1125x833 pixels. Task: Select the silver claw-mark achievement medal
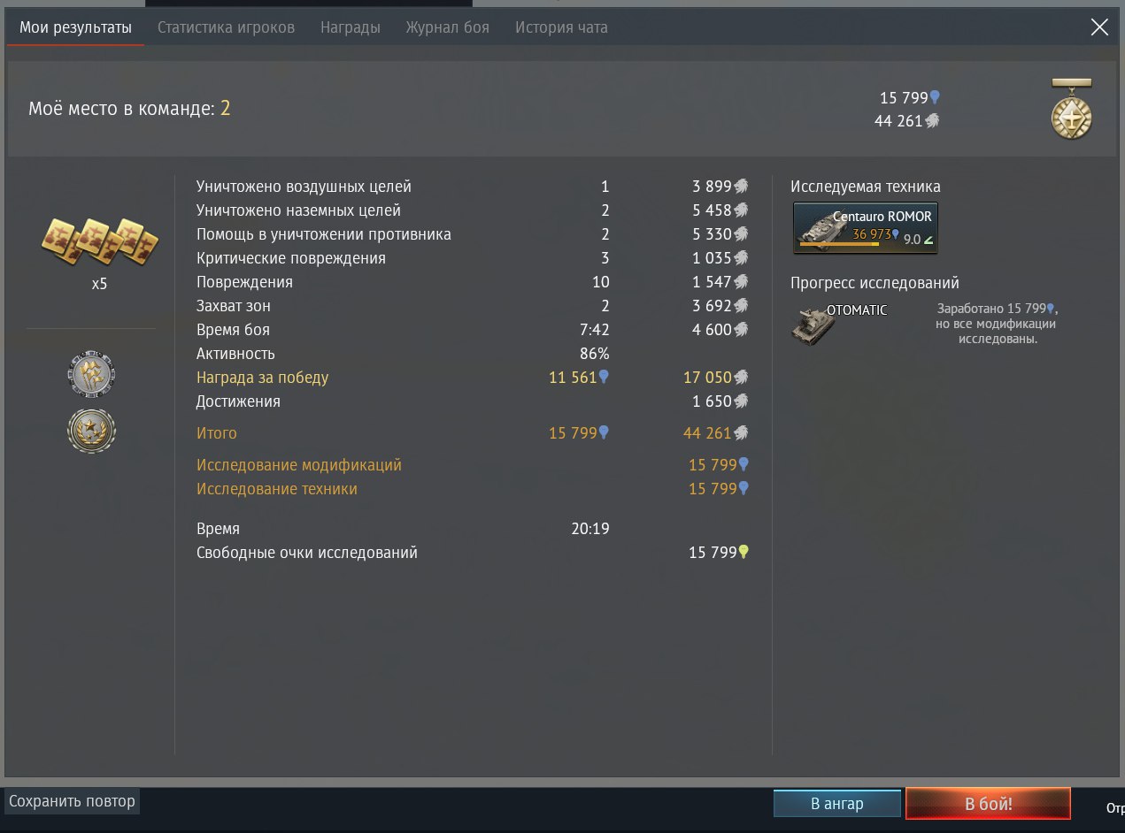[x=91, y=374]
